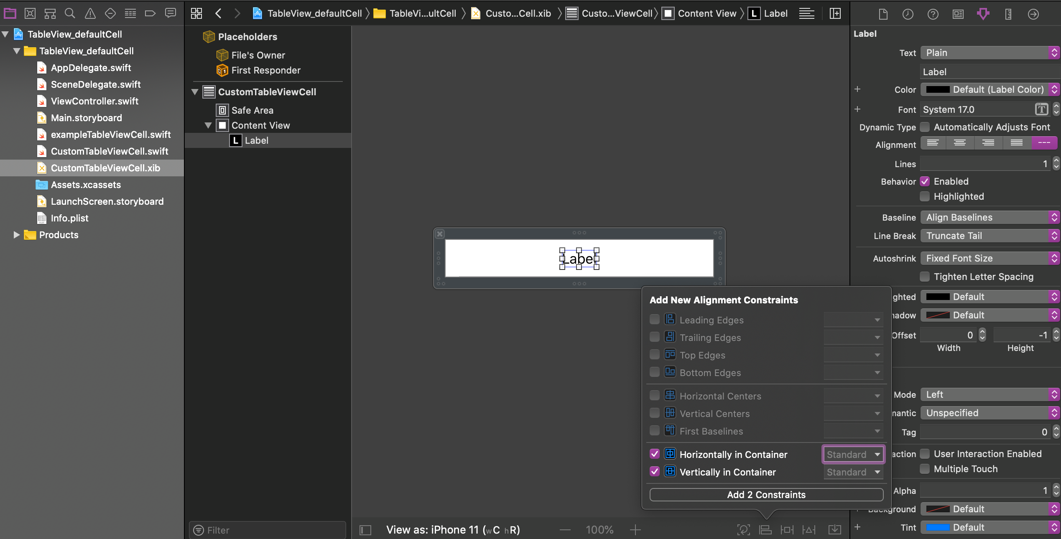Open the Size inspector
Image resolution: width=1061 pixels, height=539 pixels.
pyautogui.click(x=1008, y=14)
